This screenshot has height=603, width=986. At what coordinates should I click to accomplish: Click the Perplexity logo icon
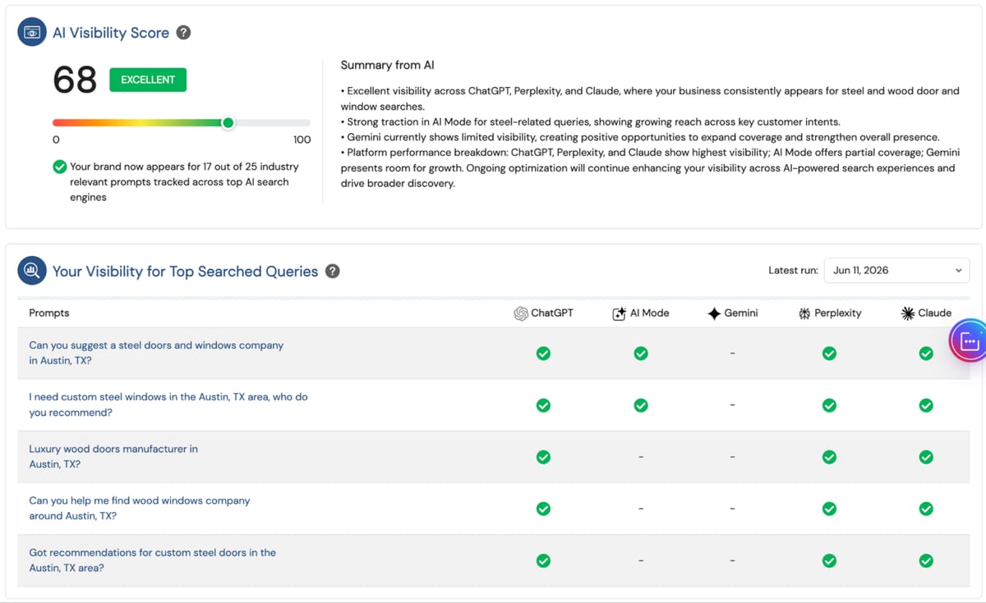tap(804, 313)
